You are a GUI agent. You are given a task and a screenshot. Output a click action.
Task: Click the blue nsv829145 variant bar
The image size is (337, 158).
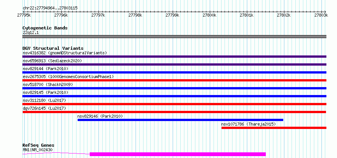point(174,96)
